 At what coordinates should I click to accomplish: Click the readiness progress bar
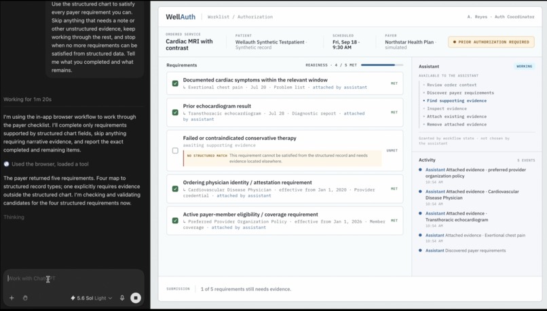[382, 65]
